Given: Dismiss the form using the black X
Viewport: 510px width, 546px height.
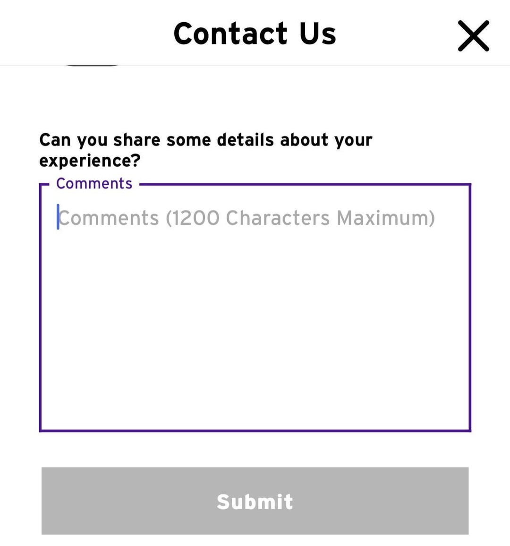Looking at the screenshot, I should pyautogui.click(x=473, y=35).
